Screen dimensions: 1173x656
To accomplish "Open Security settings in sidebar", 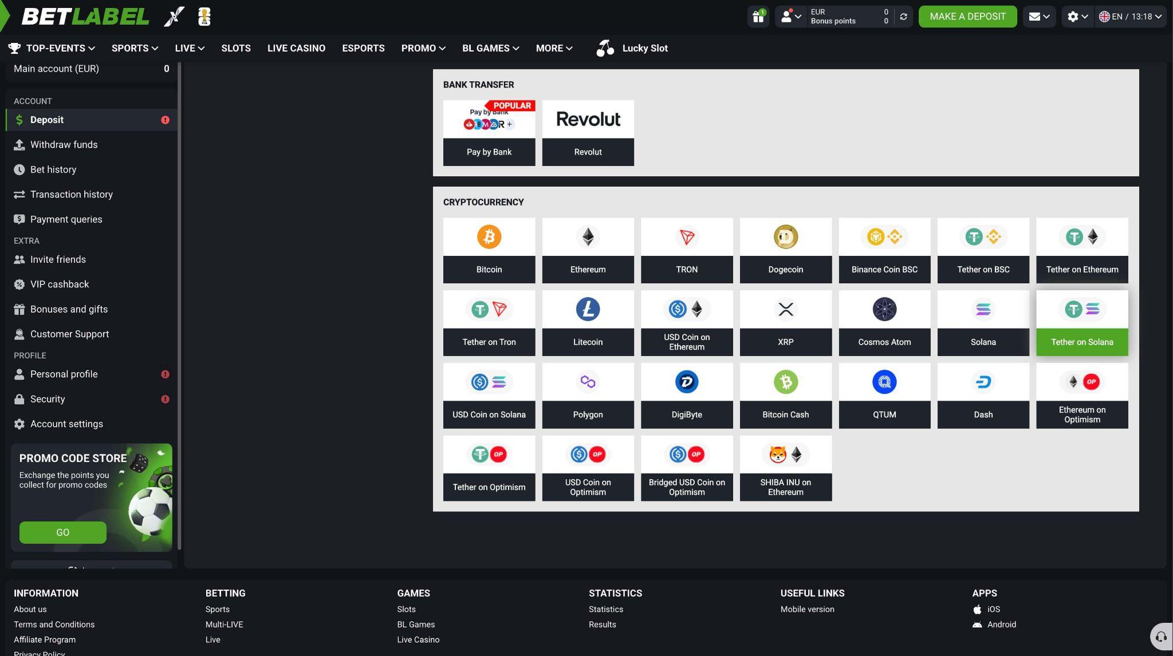I will tap(92, 399).
